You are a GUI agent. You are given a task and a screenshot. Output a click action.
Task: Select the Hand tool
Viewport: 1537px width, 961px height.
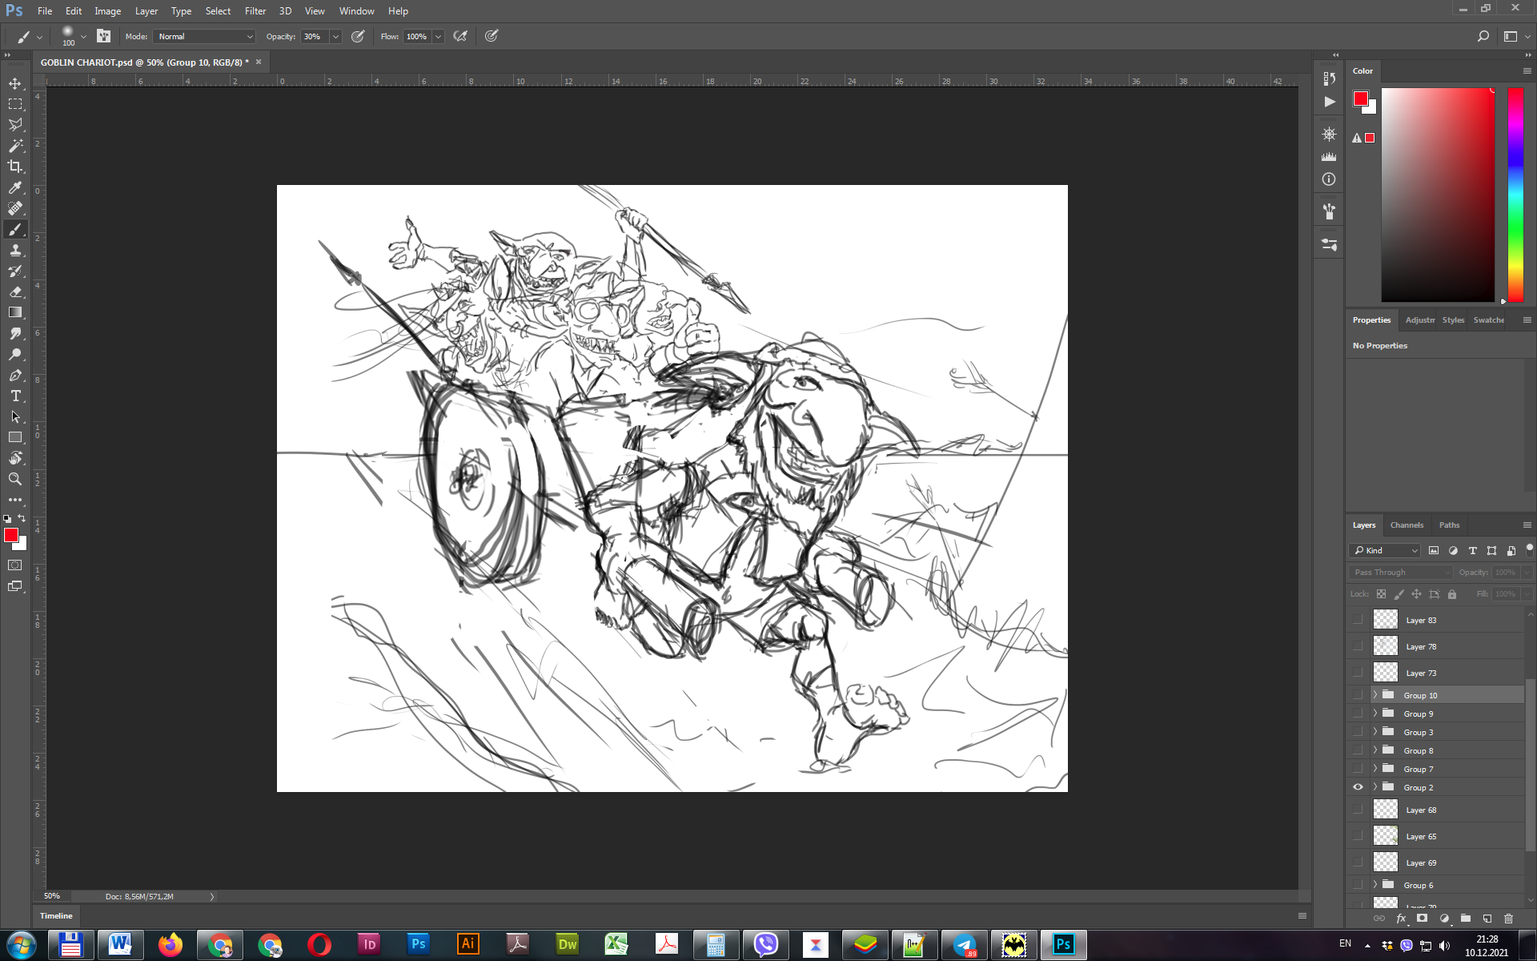[x=15, y=458]
